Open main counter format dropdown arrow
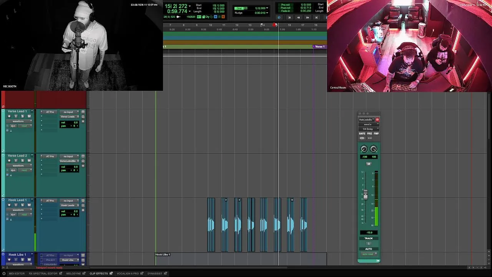This screenshot has width=492, height=277. [189, 6]
